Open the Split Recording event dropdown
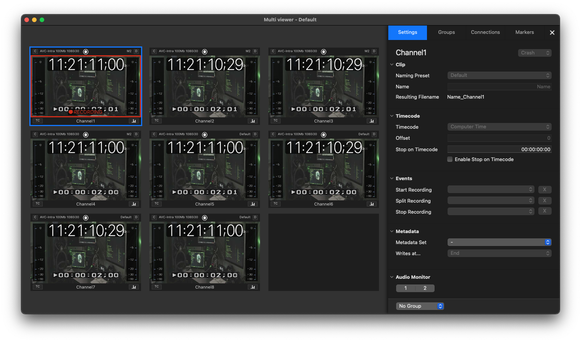 (x=491, y=200)
